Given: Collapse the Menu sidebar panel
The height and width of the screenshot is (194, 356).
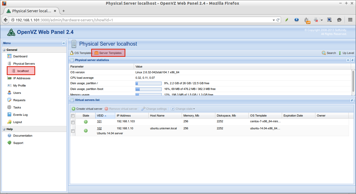Looking at the screenshot, I should [x=64, y=43].
